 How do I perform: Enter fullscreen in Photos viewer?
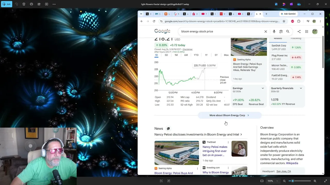(325, 181)
